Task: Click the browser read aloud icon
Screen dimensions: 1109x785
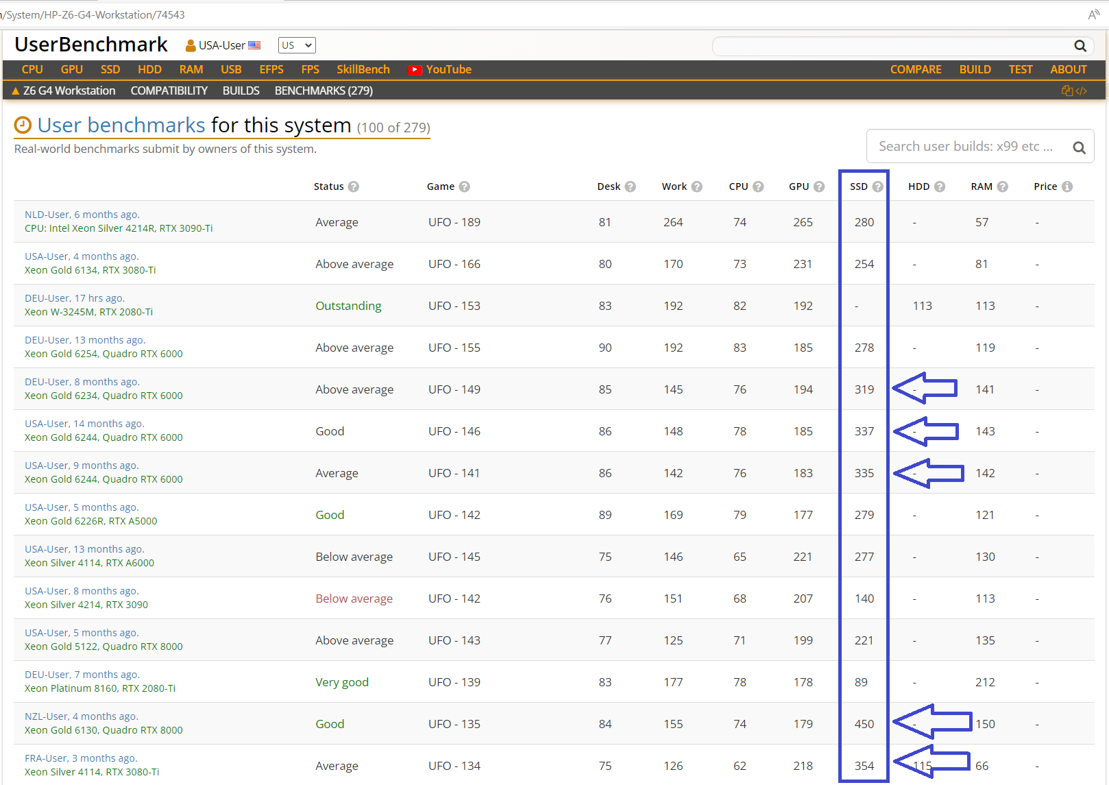Action: coord(1094,14)
